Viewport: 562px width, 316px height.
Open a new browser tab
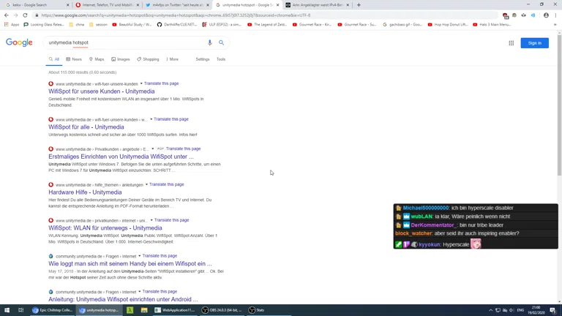359,5
